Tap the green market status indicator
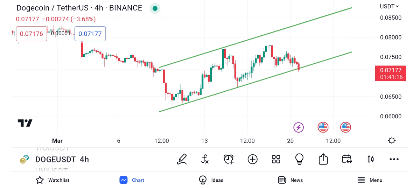420x189 pixels. click(x=155, y=8)
